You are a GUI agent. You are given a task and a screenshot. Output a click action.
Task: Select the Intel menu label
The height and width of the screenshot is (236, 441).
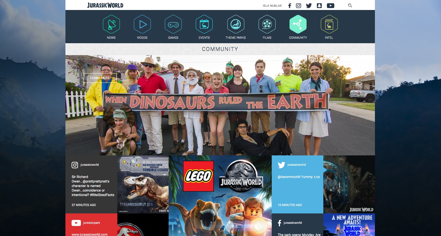tap(329, 38)
